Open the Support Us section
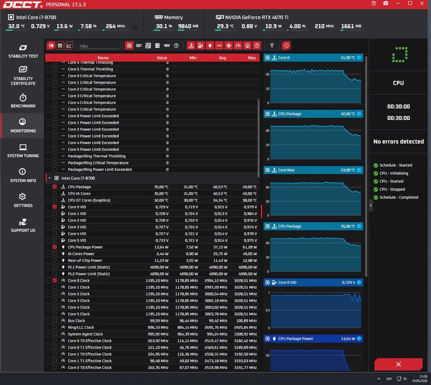 [23, 226]
